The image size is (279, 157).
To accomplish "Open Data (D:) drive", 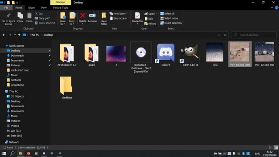I will (16, 136).
